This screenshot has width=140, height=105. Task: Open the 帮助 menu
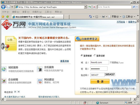pos(58,12)
